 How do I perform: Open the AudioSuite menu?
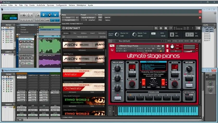coord(41,5)
